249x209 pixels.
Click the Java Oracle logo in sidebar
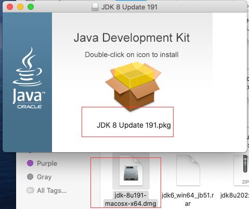pyautogui.click(x=29, y=78)
